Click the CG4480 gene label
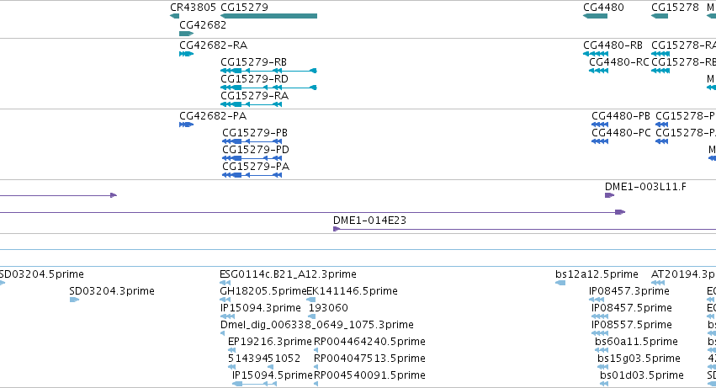This screenshot has width=716, height=388. click(603, 8)
